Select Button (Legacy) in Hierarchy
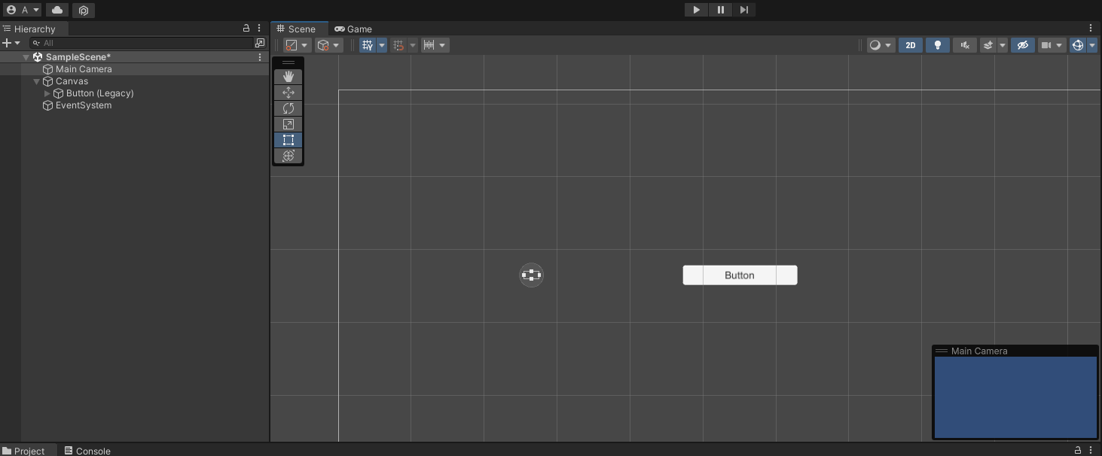 tap(134, 93)
